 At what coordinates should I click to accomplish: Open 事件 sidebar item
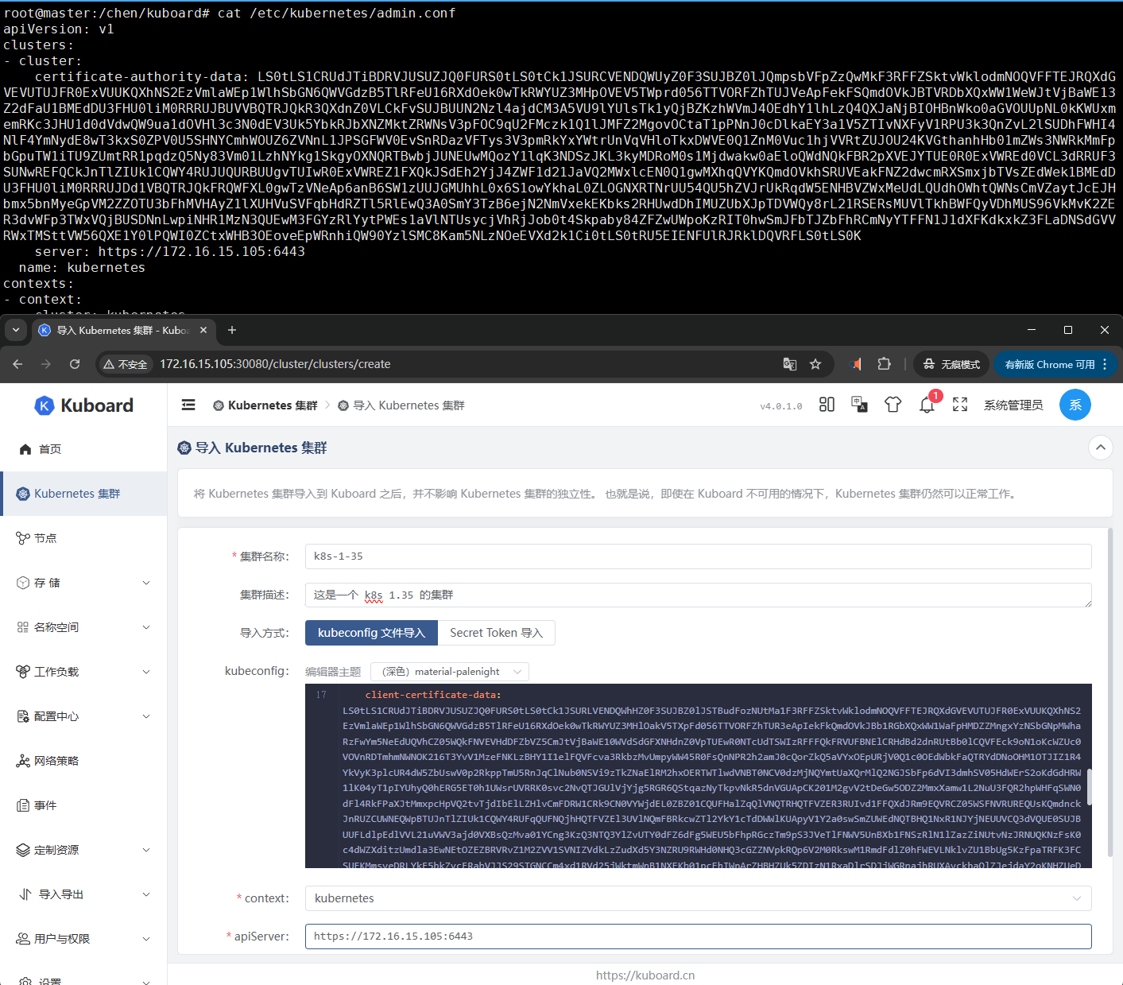click(x=83, y=805)
